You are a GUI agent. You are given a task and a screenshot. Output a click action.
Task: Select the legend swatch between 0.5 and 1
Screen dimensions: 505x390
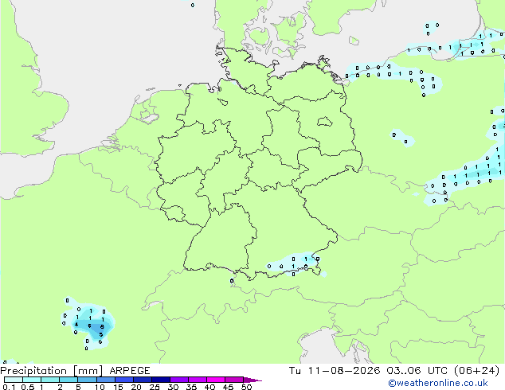pos(32,380)
